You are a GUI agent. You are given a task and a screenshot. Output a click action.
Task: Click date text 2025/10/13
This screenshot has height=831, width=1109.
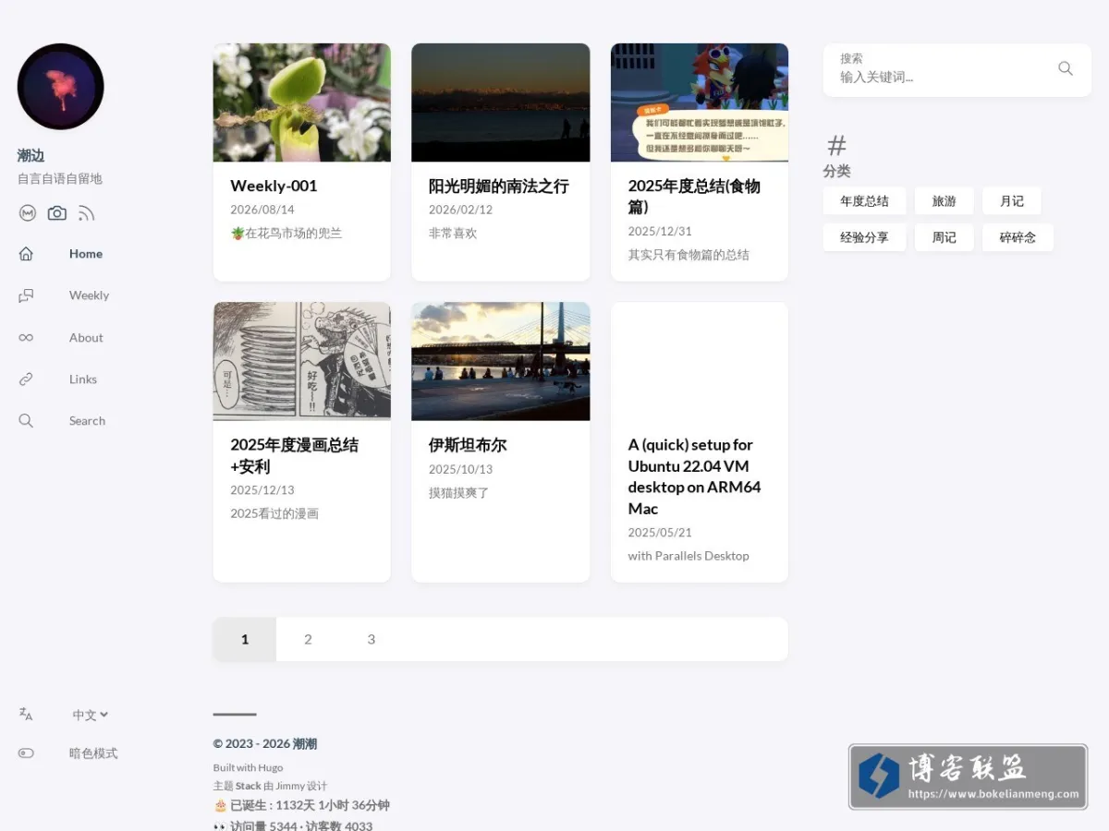point(460,469)
